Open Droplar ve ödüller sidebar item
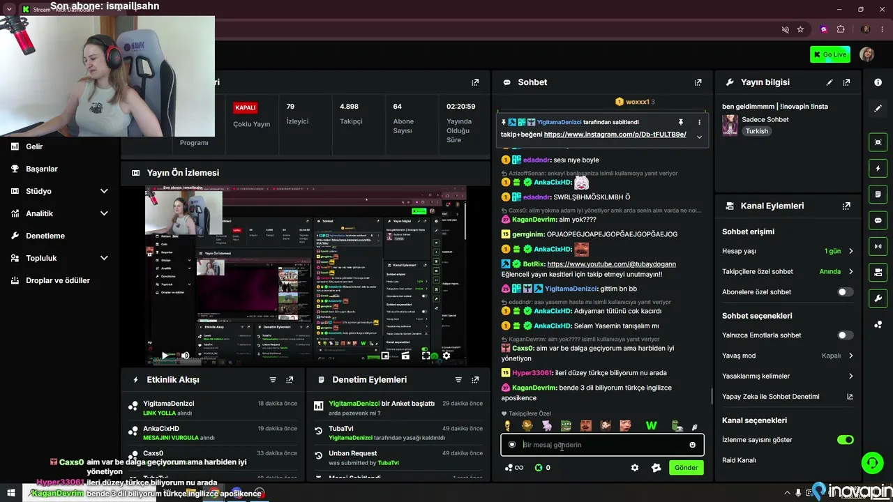Viewport: 893px width, 502px height. pos(59,280)
